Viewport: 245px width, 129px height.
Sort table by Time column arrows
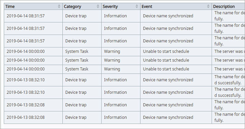coord(59,6)
